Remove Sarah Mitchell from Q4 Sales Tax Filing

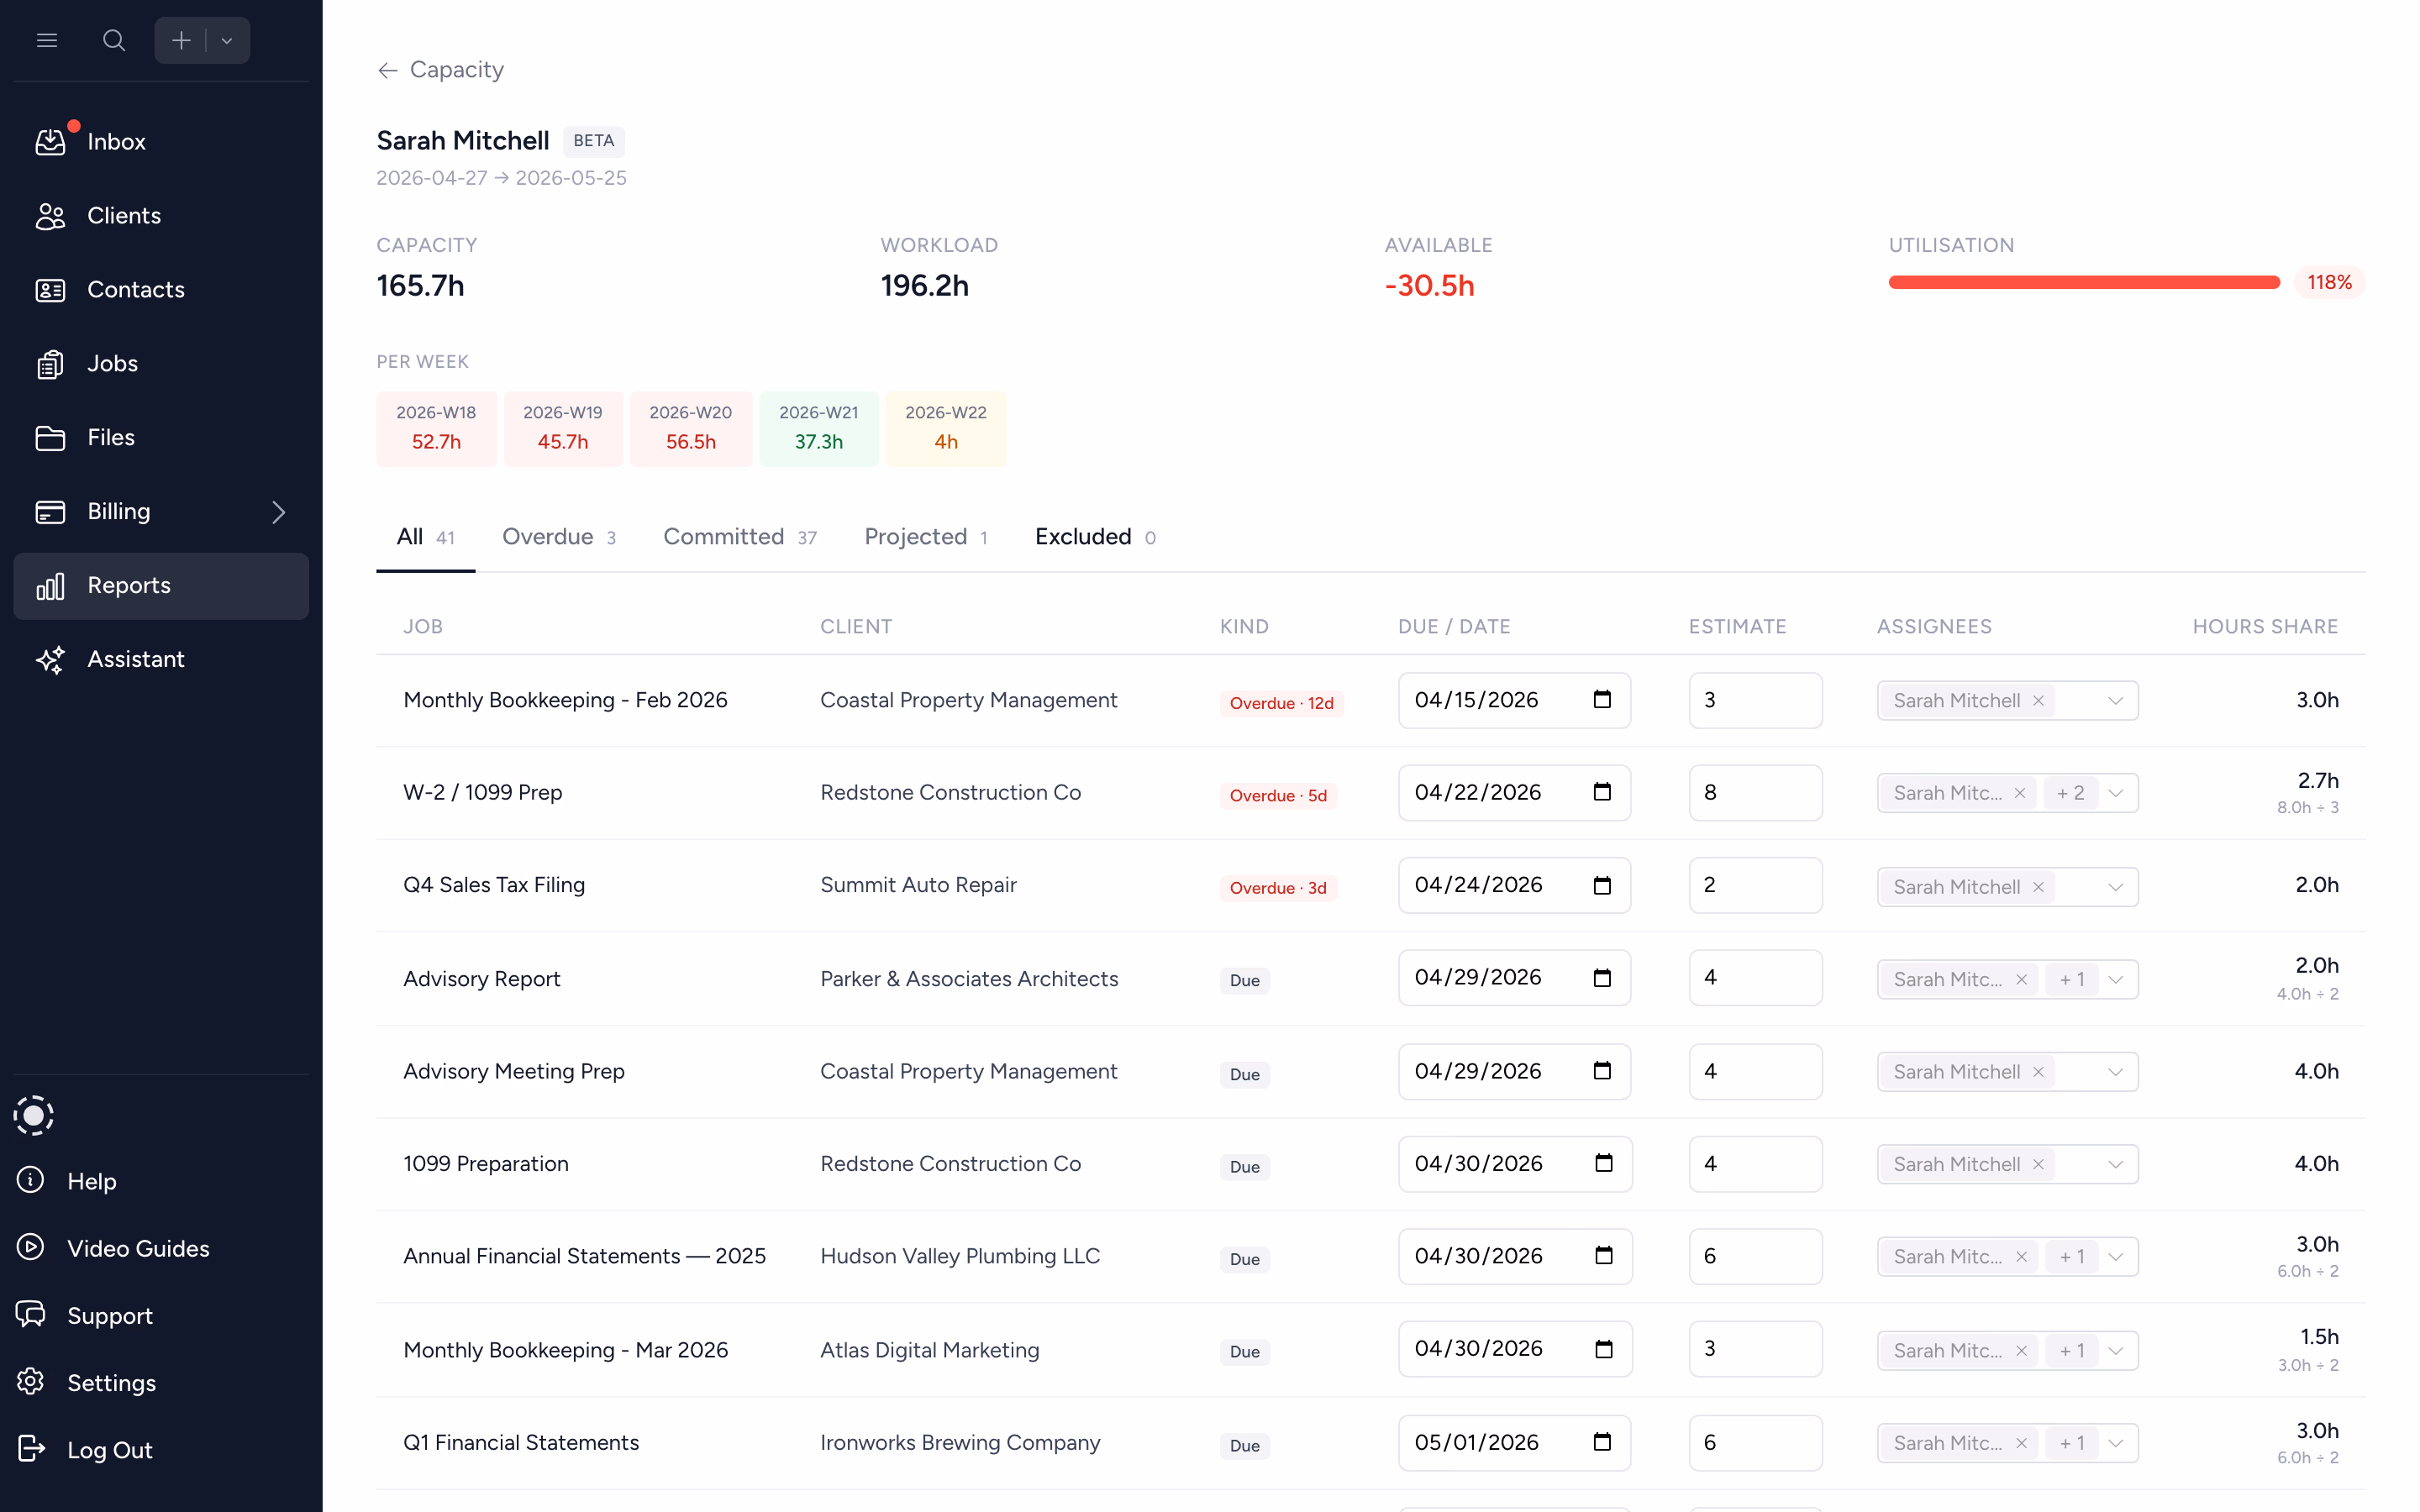[x=2038, y=887]
